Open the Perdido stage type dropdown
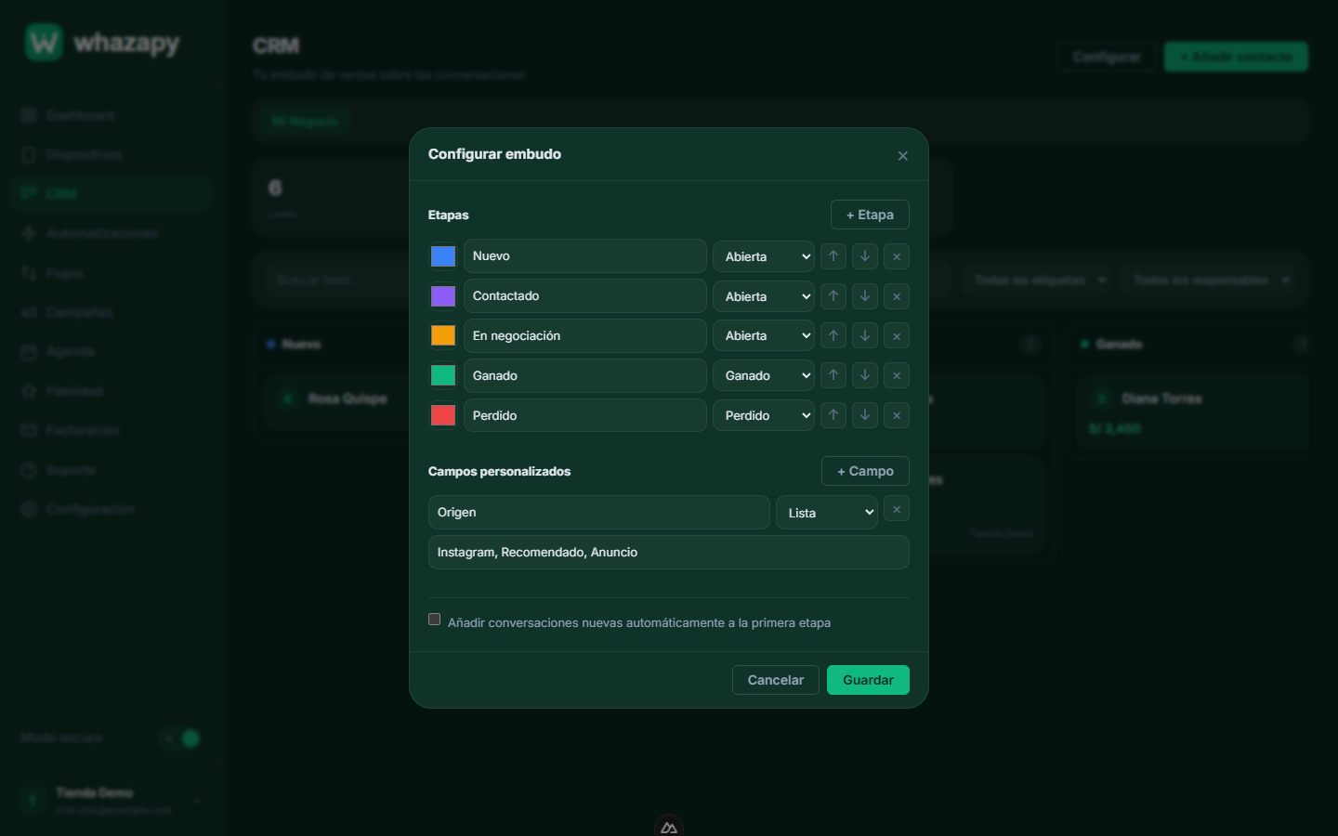The image size is (1338, 836). point(764,415)
